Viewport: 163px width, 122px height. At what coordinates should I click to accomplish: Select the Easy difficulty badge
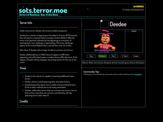pos(91,56)
